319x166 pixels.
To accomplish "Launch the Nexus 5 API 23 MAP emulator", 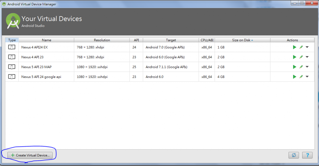I will 294,67.
